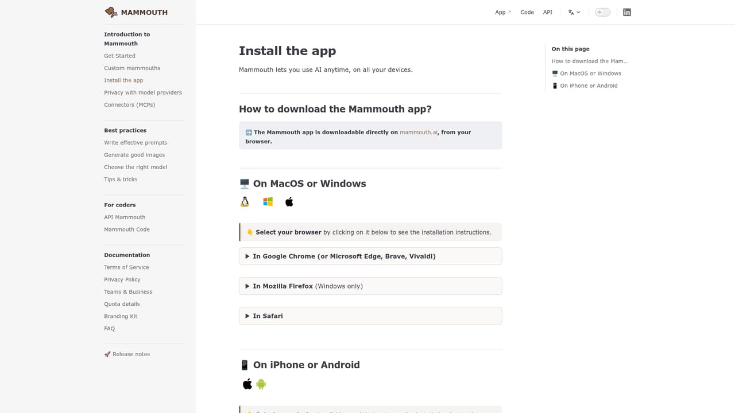Open Generate good images page
Image resolution: width=735 pixels, height=413 pixels.
click(134, 155)
